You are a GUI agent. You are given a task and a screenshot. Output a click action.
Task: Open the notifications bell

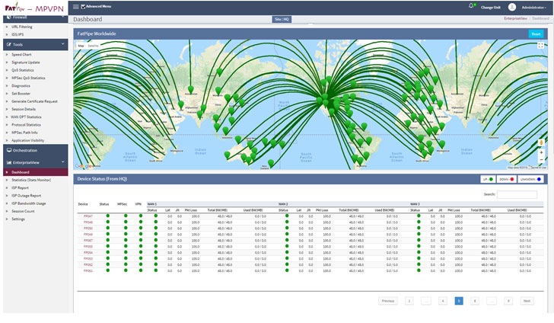coord(472,5)
